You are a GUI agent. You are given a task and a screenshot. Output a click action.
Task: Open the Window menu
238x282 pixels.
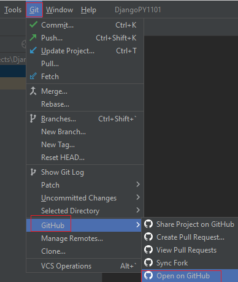point(60,10)
